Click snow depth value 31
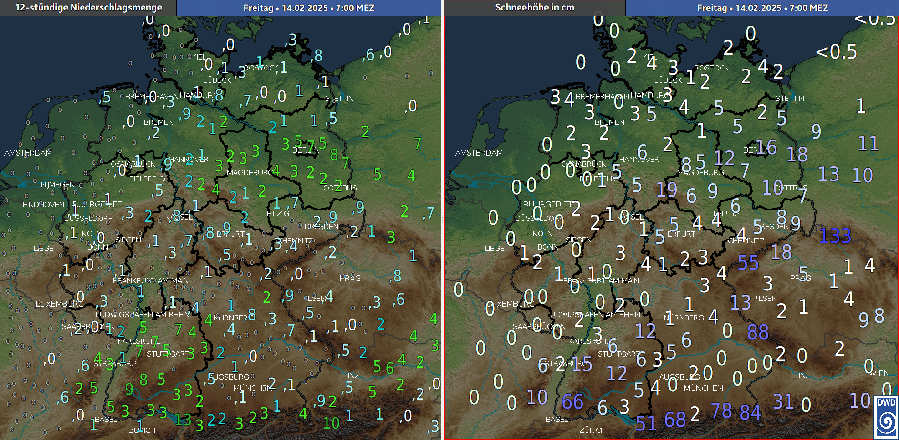Image resolution: width=899 pixels, height=440 pixels. coord(783,401)
